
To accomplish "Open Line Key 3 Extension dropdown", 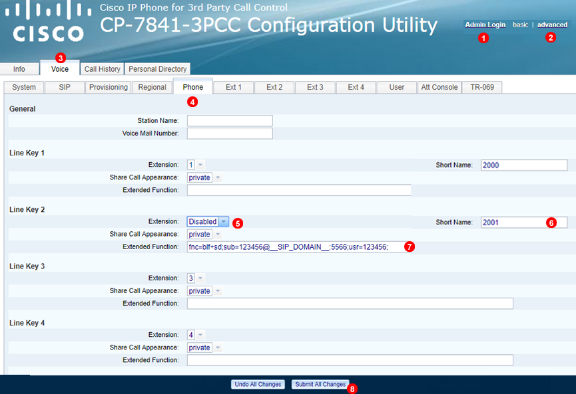I will (x=196, y=278).
